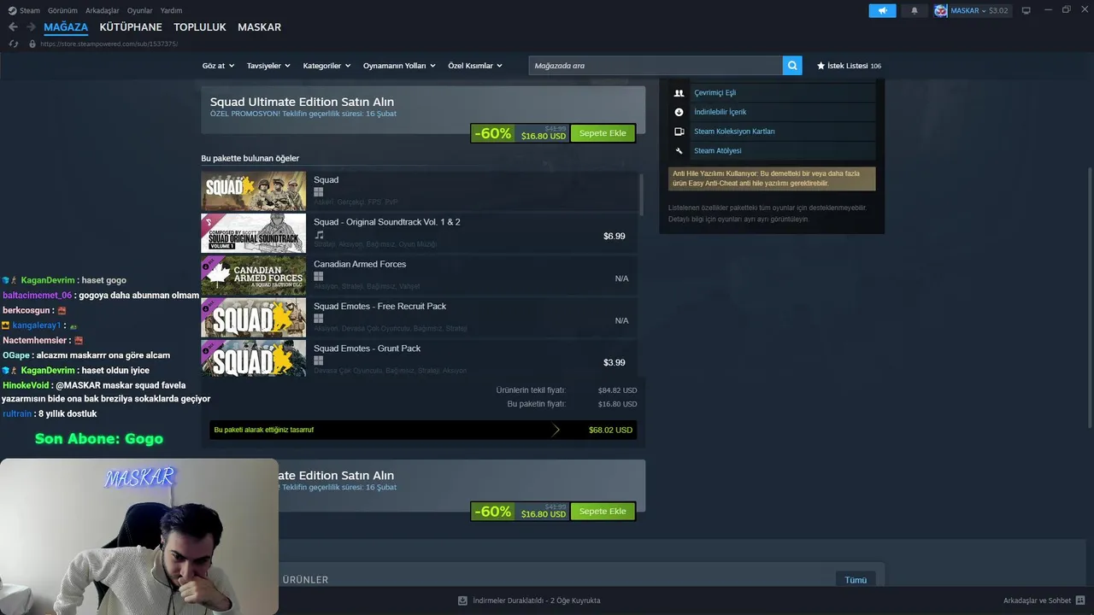This screenshot has width=1094, height=615.
Task: Click the friends chat icon at bottom right
Action: click(1080, 600)
